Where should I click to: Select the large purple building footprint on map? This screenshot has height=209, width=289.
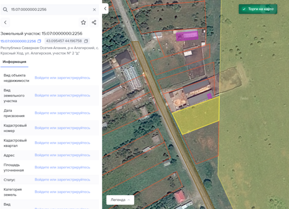point(187,36)
